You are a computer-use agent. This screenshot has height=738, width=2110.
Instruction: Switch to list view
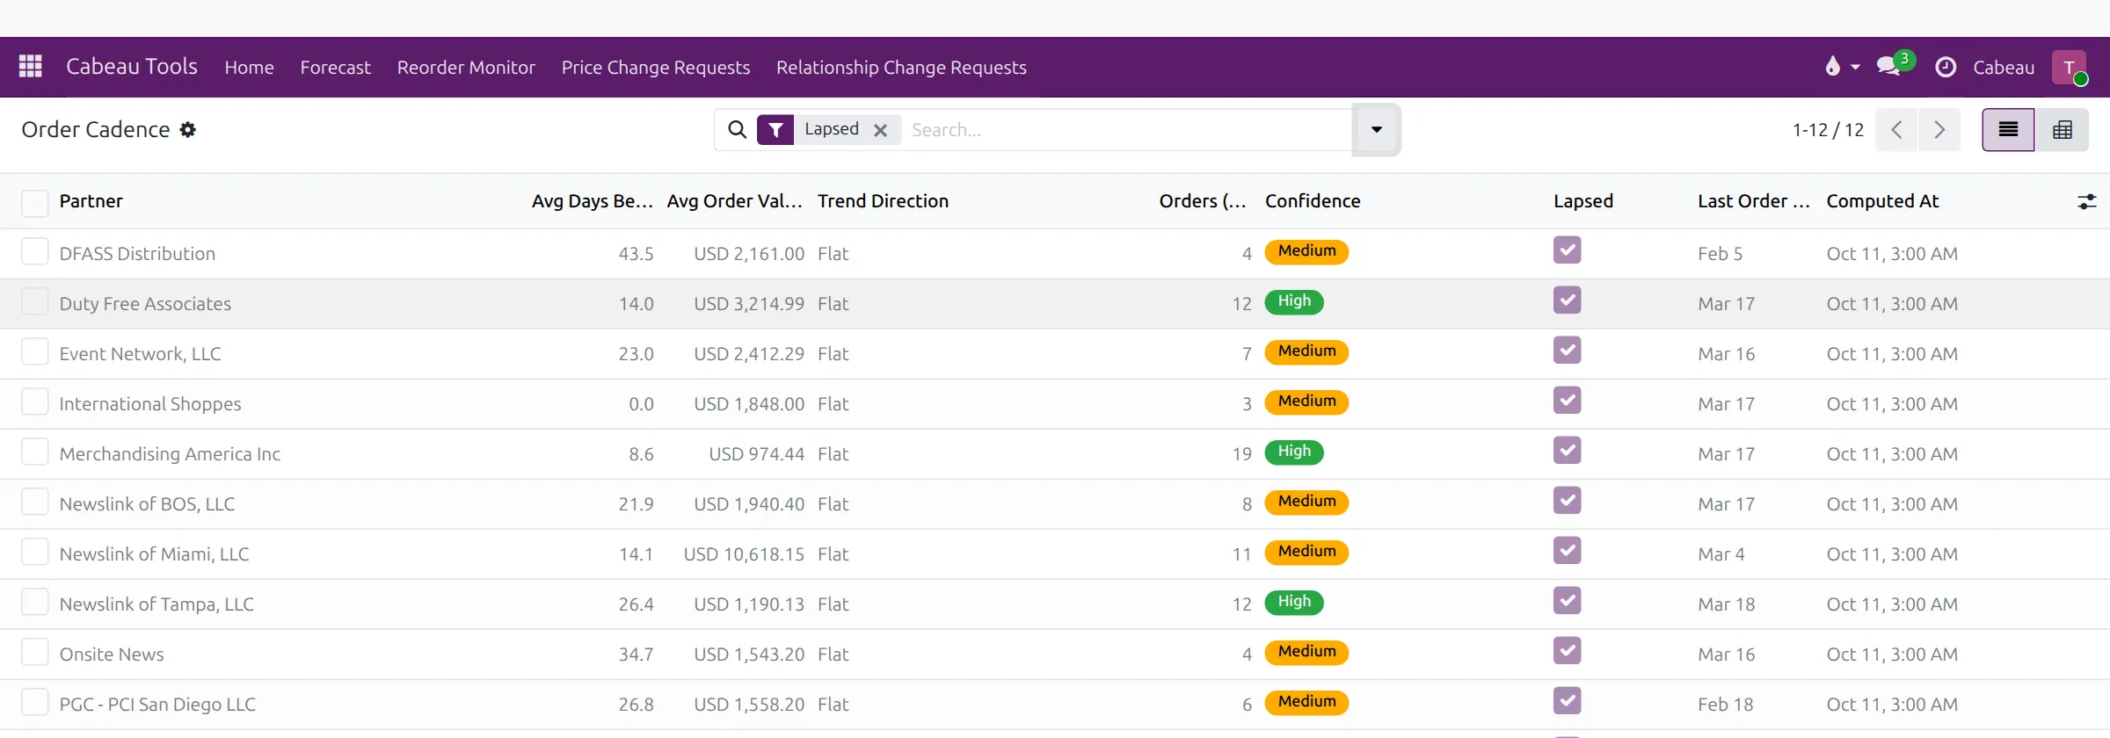(x=2008, y=130)
